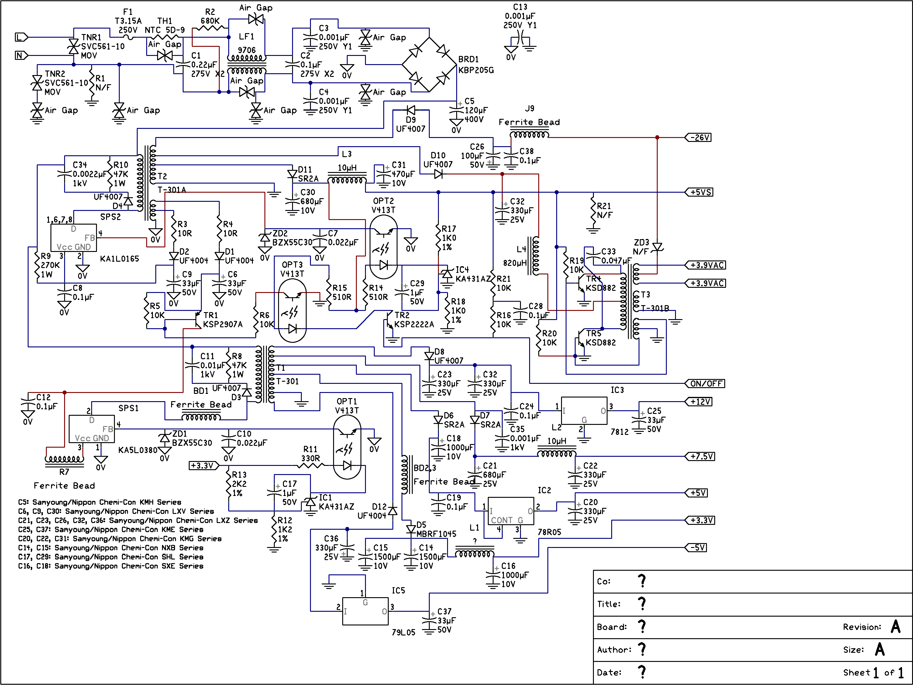The height and width of the screenshot is (685, 913).
Task: Click the 'LF1' line filter label
Action: [246, 36]
